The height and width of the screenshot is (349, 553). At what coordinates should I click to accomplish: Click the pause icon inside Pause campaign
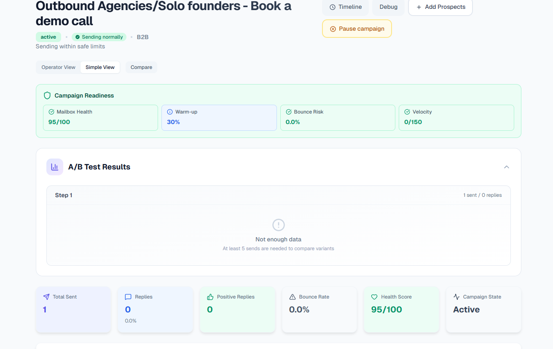tap(333, 29)
